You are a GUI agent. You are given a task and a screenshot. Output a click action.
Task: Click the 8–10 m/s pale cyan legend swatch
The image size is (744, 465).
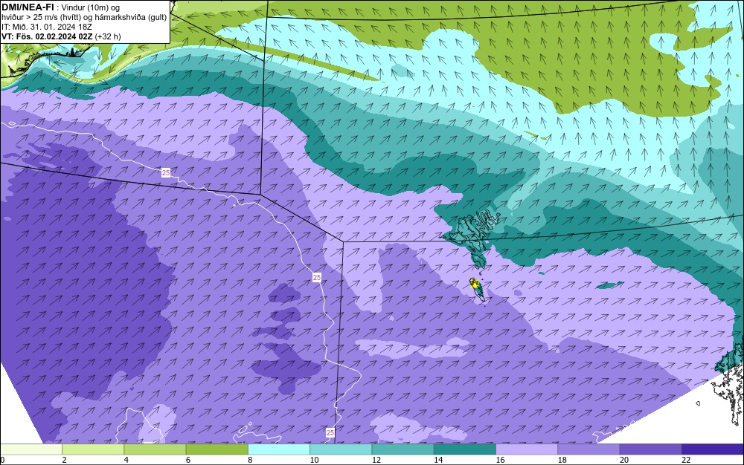[279, 449]
